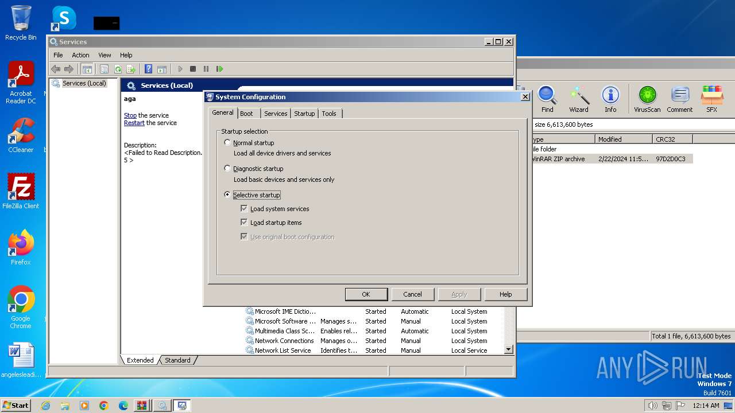Open File Explorer from taskbar
This screenshot has height=413, width=735.
pos(65,406)
